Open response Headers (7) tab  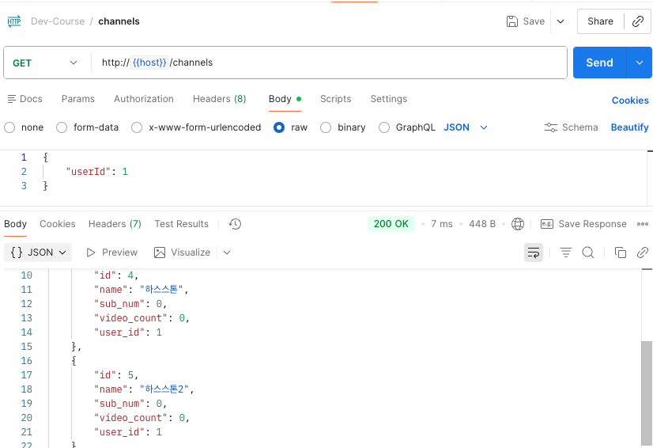click(115, 224)
